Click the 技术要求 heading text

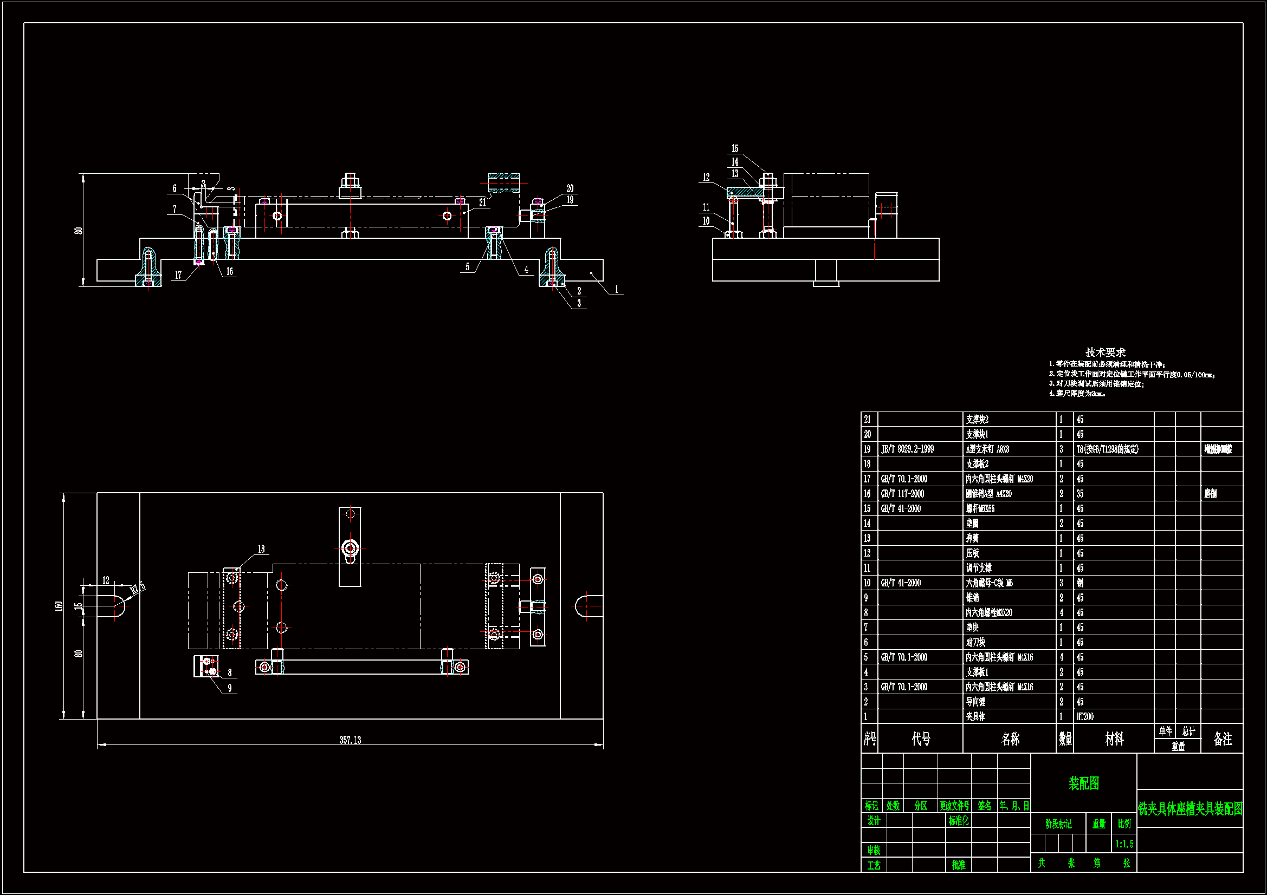[1106, 352]
